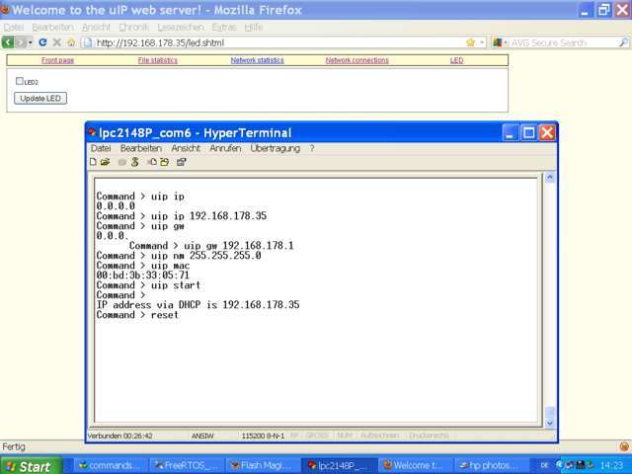The height and width of the screenshot is (474, 632).
Task: Click HyperTerminal New connection icon
Action: click(x=93, y=162)
